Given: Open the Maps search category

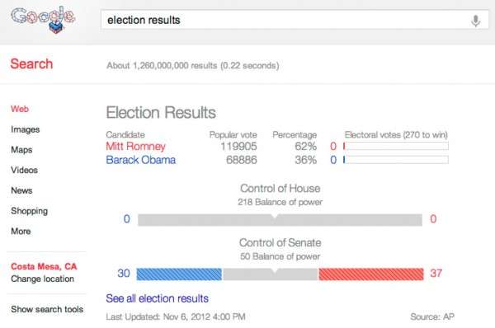Looking at the screenshot, I should pos(21,149).
